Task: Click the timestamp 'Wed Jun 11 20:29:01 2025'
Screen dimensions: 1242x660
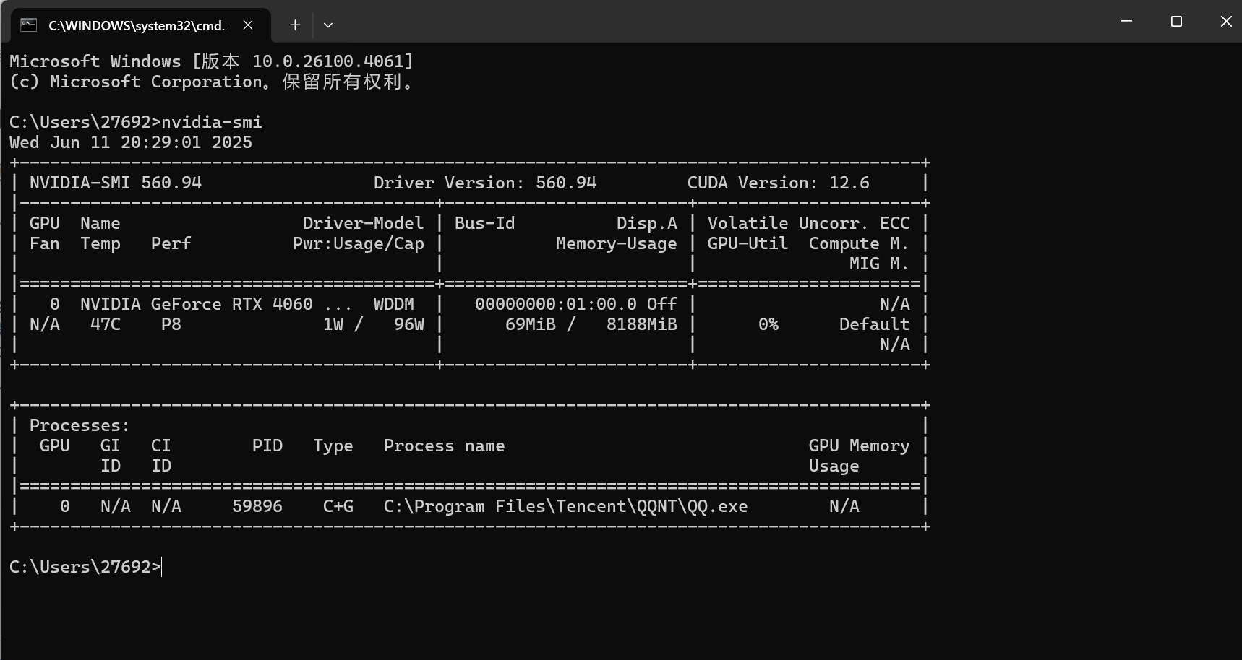Action: [x=131, y=142]
